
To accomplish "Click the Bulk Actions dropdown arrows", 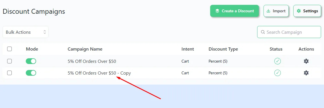I will point(44,32).
